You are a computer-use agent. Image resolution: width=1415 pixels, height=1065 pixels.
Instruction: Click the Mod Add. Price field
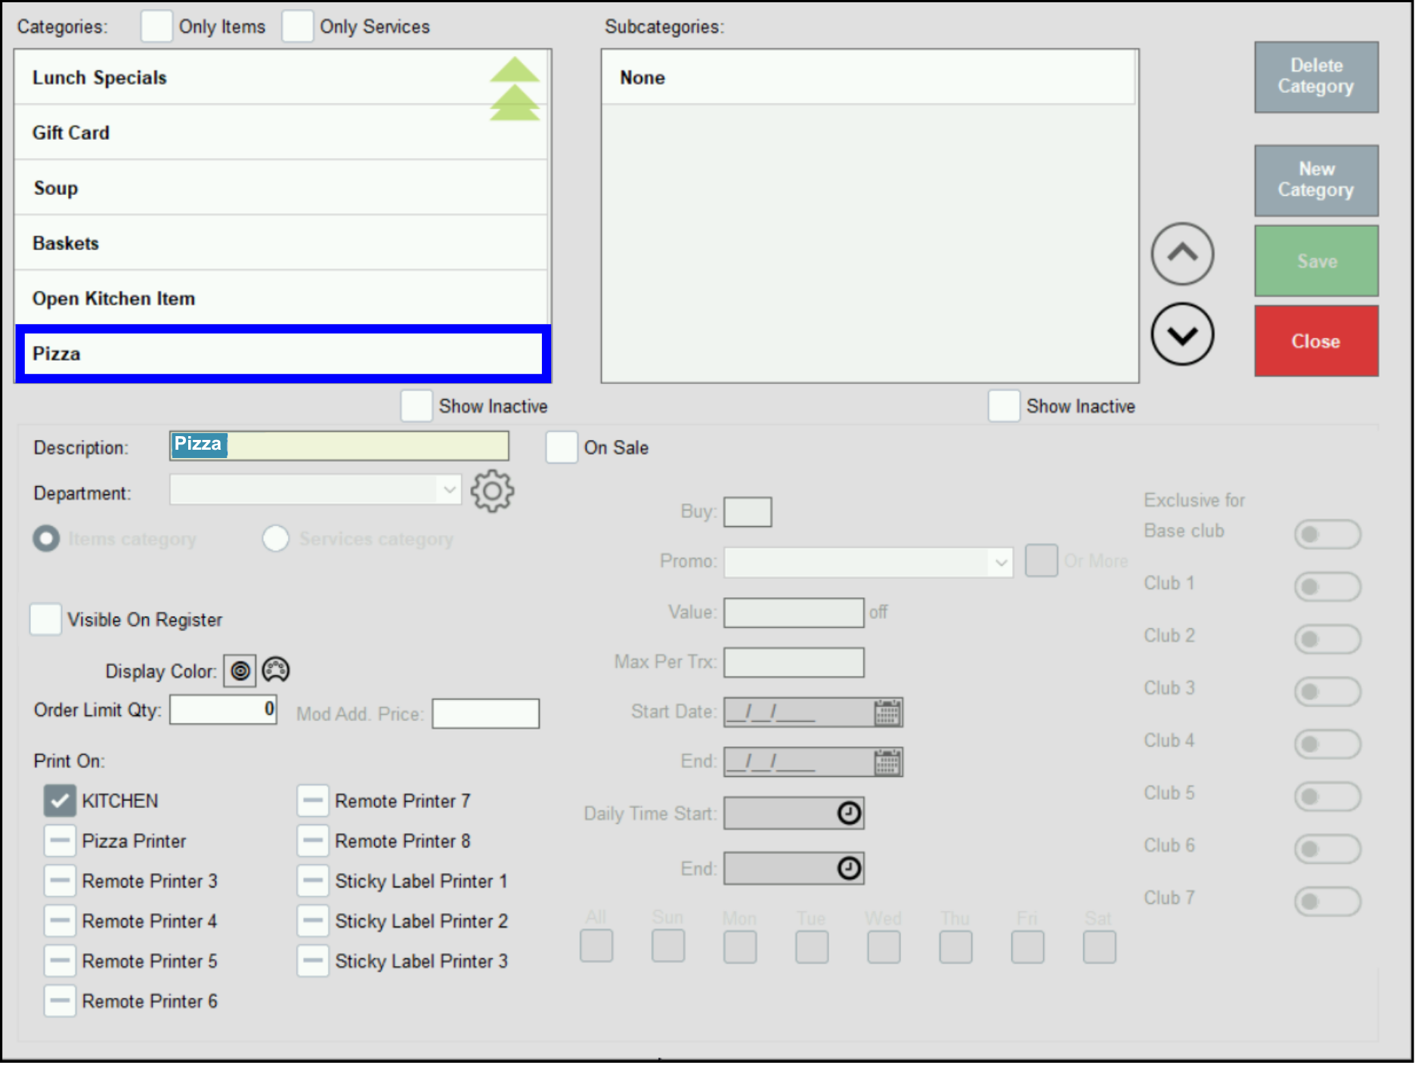tap(485, 714)
